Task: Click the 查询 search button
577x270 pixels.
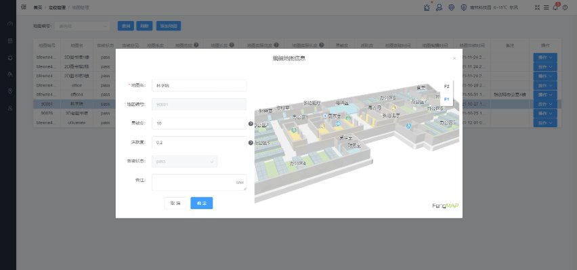Action: [126, 26]
